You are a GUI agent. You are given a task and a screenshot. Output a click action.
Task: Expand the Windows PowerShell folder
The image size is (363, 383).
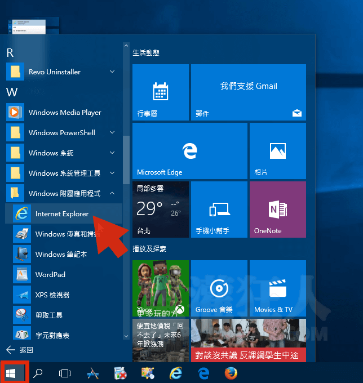112,133
